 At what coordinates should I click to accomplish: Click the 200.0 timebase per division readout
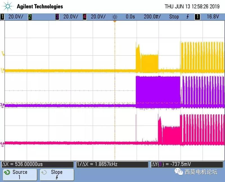[x=152, y=17]
